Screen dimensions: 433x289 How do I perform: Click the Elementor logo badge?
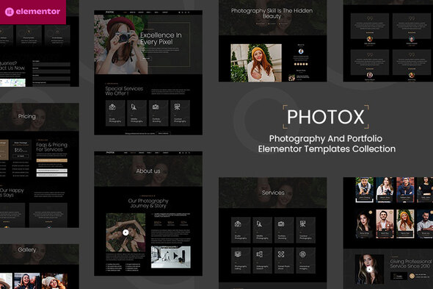pyautogui.click(x=32, y=12)
